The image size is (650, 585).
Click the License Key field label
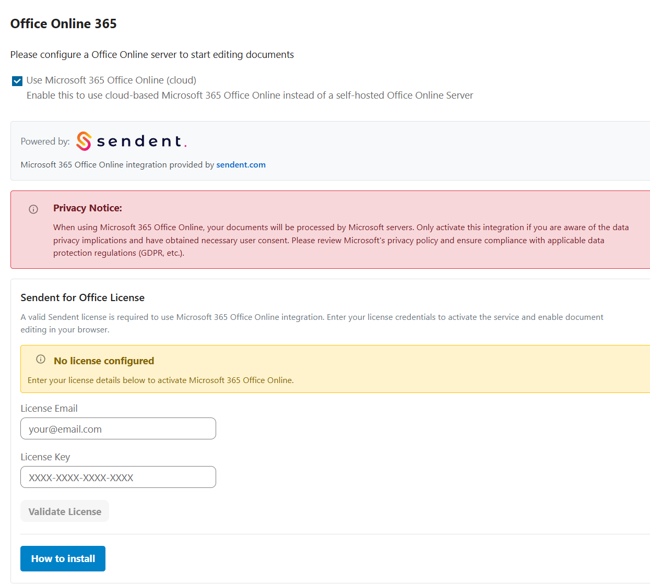point(45,457)
